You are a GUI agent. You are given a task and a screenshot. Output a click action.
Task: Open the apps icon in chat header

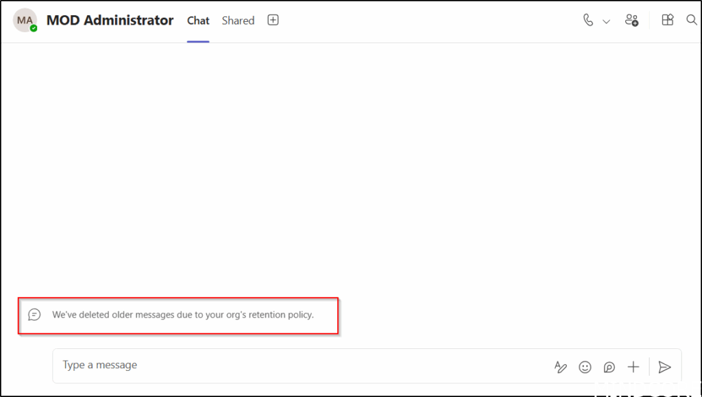pos(668,21)
